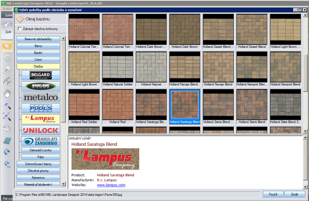Enable Zobrazit všechny knihovny checkbox
The height and width of the screenshot is (201, 309).
click(x=20, y=29)
